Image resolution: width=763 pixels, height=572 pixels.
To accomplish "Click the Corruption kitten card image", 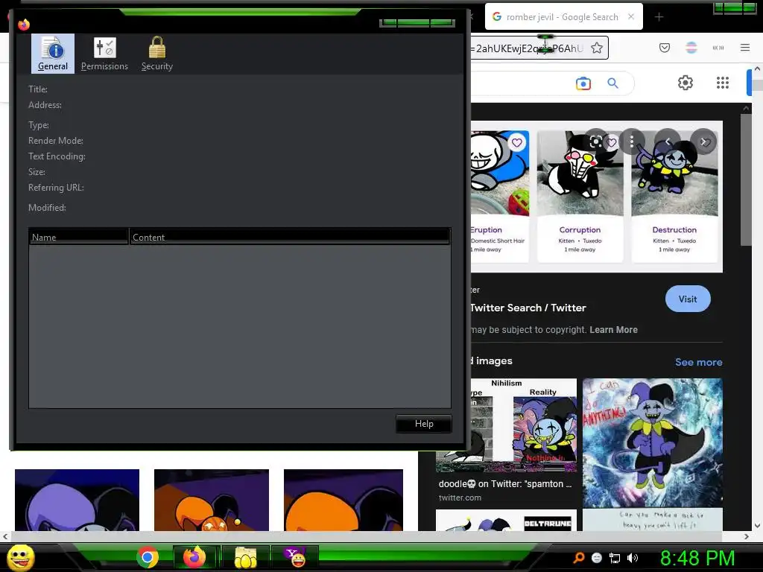I will (580, 173).
